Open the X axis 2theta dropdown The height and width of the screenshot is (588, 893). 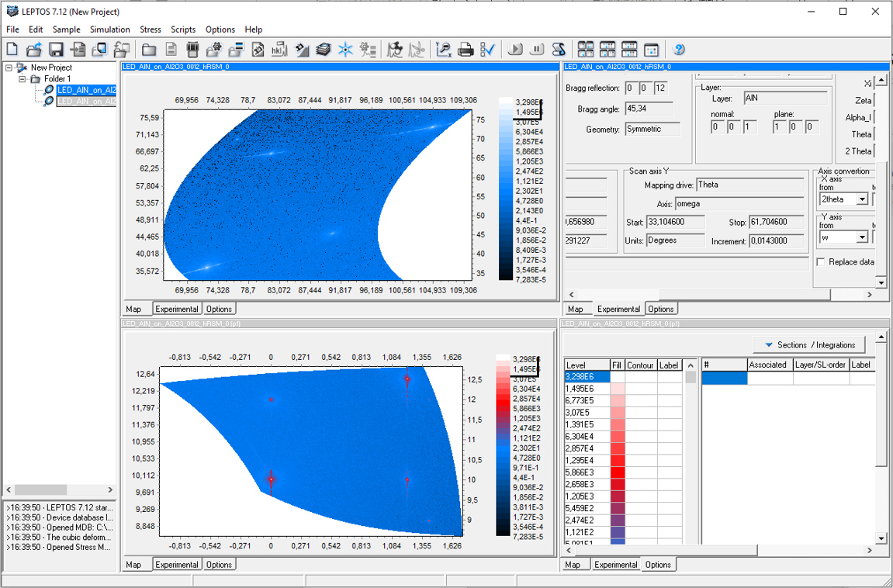pos(862,199)
